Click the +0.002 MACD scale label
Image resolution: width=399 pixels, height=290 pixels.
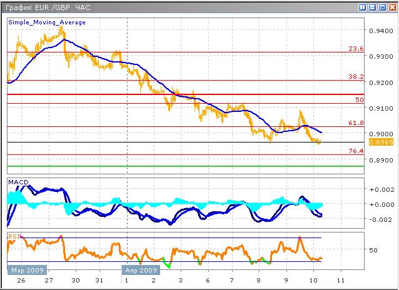click(380, 189)
